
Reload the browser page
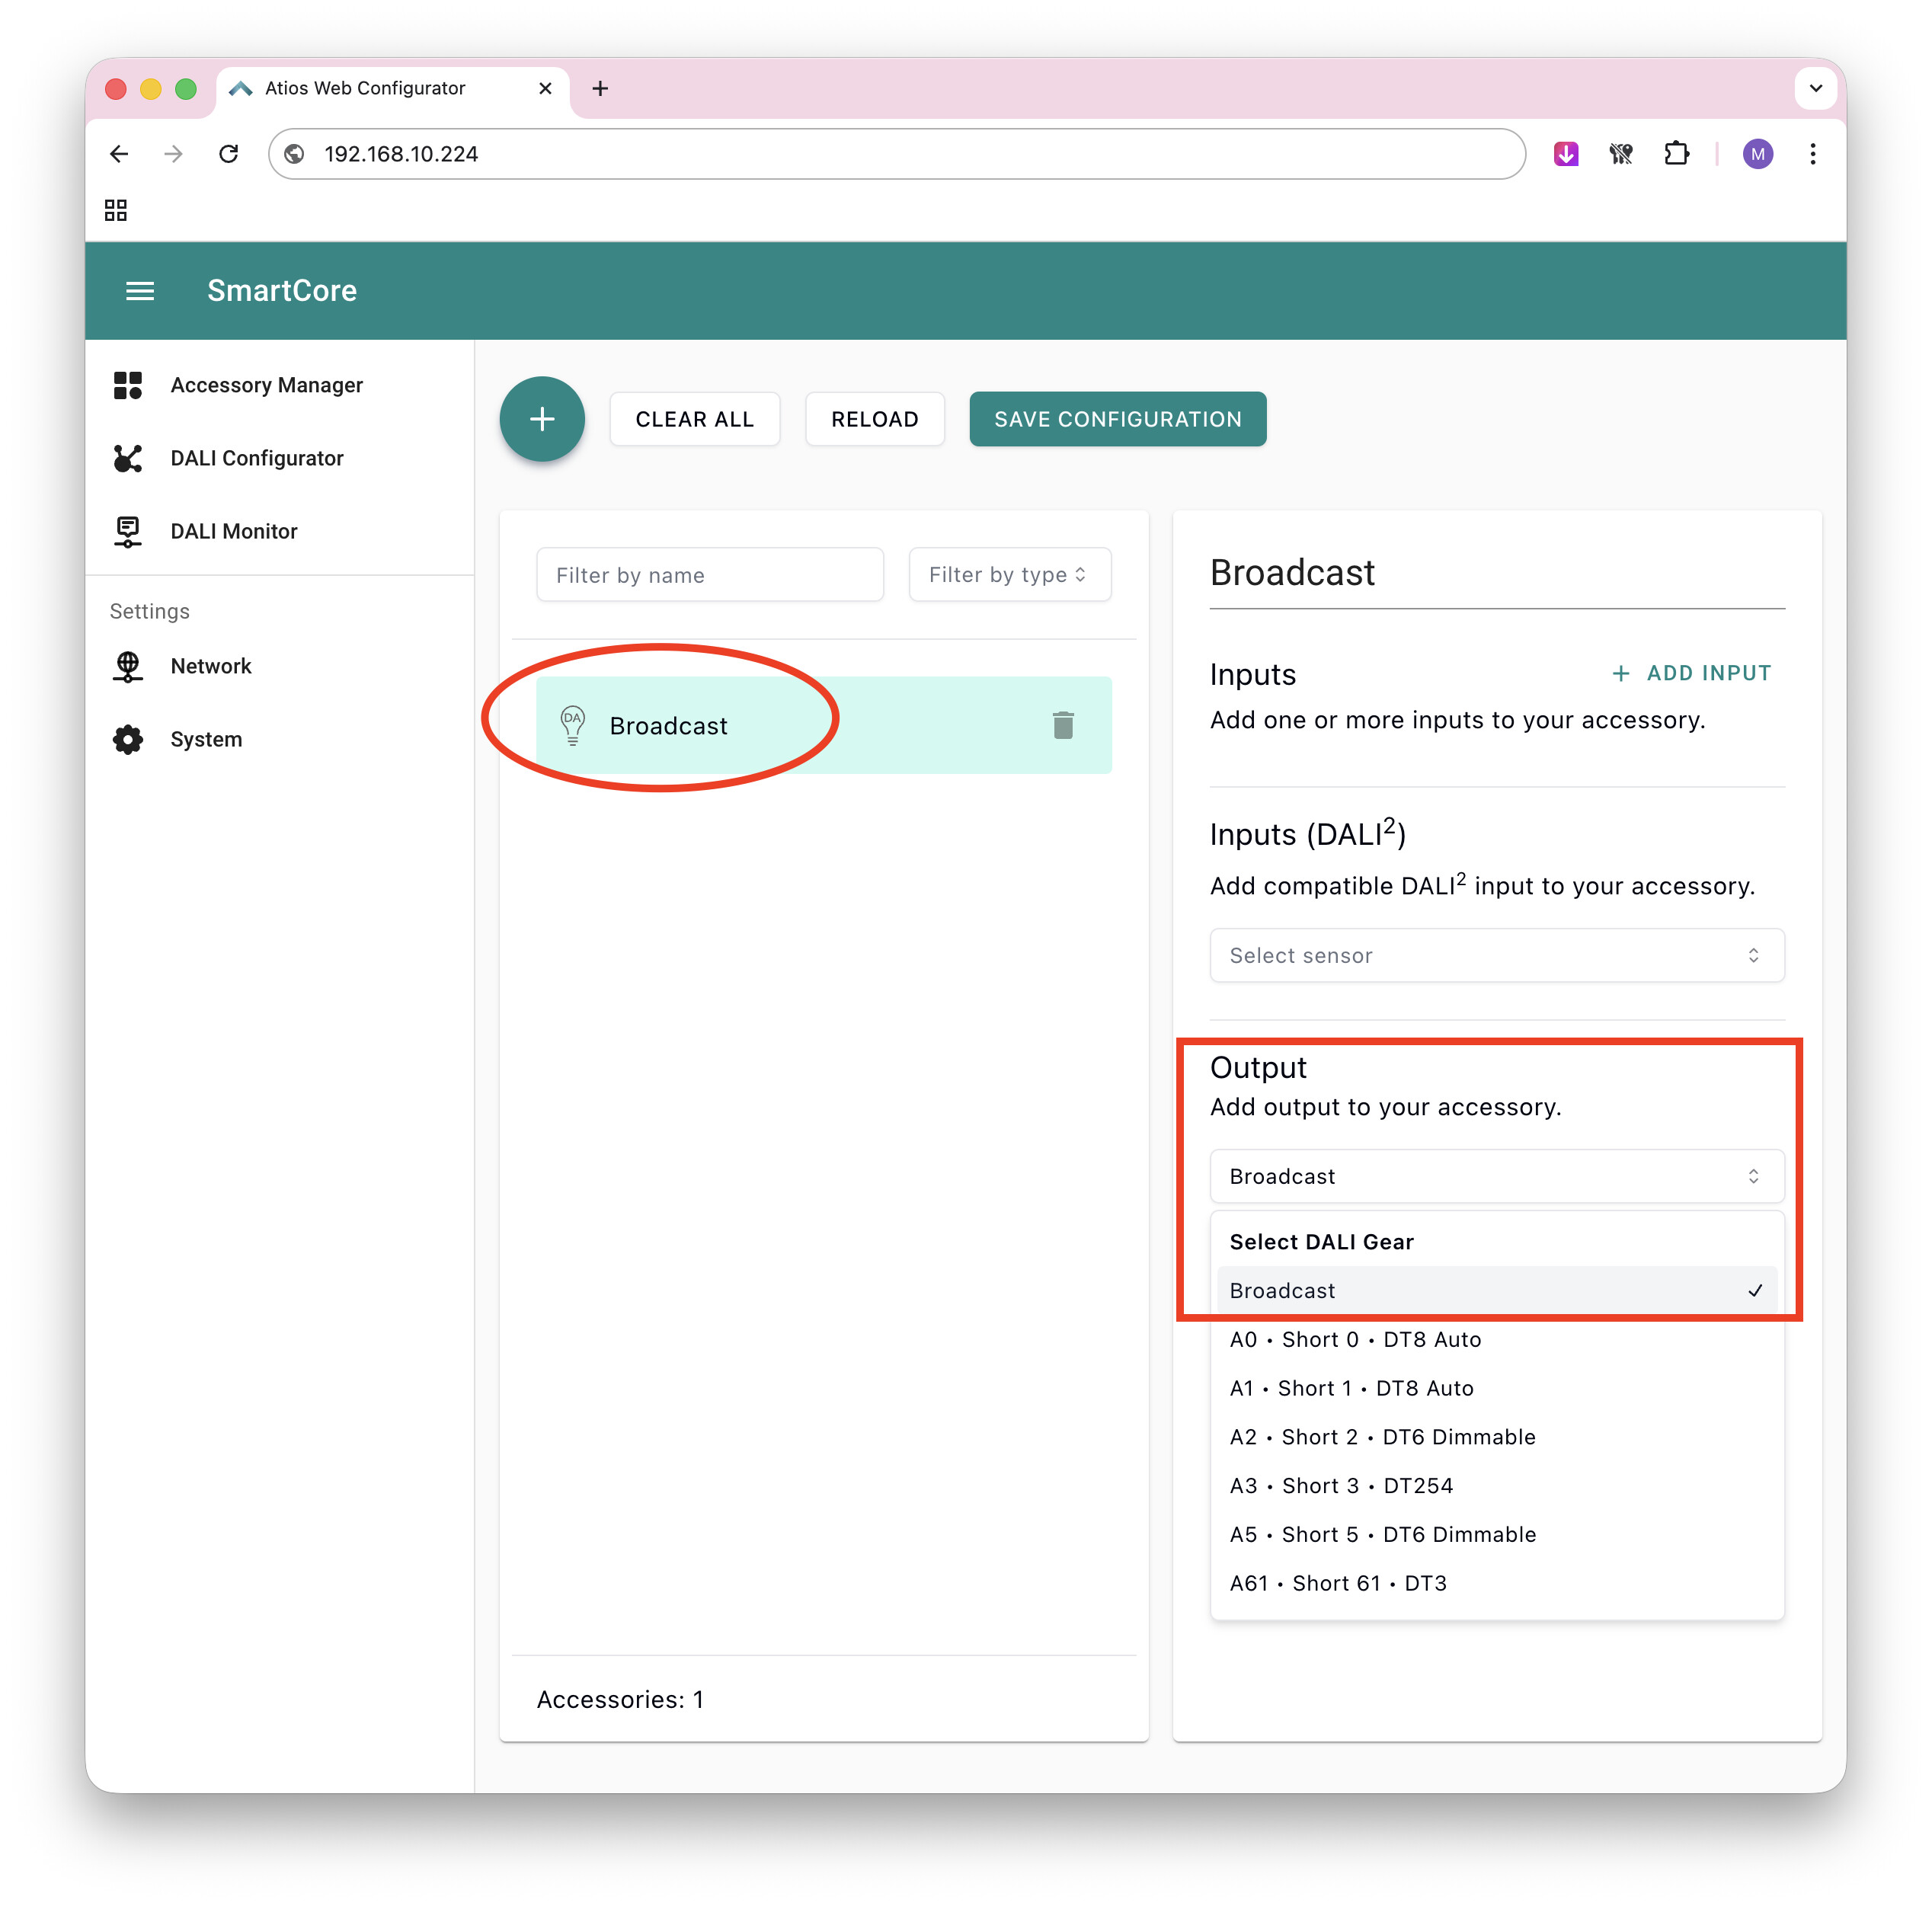[229, 154]
